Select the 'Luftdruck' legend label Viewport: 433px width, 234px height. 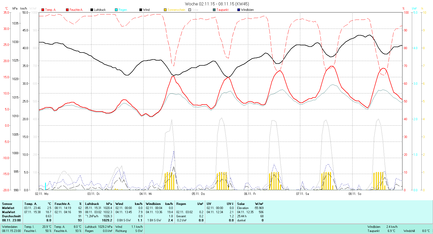point(100,10)
